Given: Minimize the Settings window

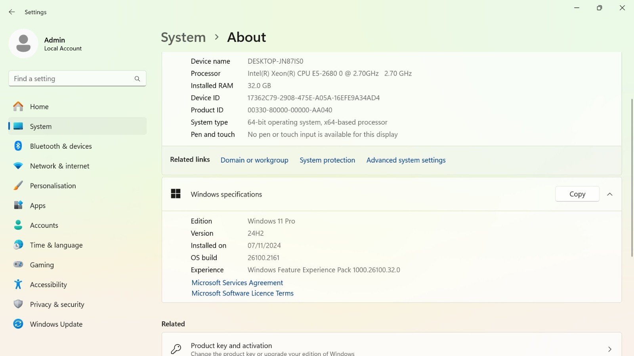Looking at the screenshot, I should click(x=577, y=8).
